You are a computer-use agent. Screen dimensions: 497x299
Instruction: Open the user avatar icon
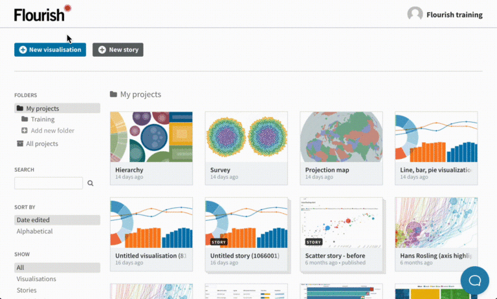pos(415,14)
